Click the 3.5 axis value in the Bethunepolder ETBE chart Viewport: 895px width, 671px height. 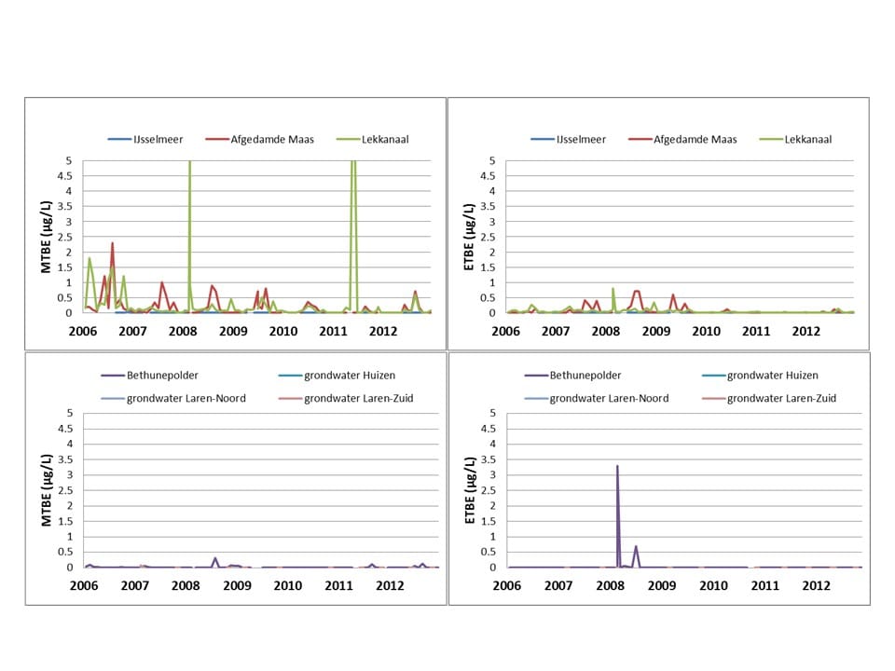click(x=489, y=459)
